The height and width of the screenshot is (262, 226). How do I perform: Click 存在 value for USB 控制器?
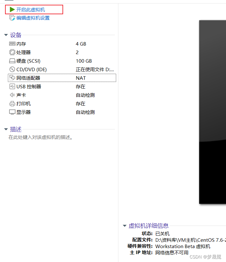(x=80, y=87)
